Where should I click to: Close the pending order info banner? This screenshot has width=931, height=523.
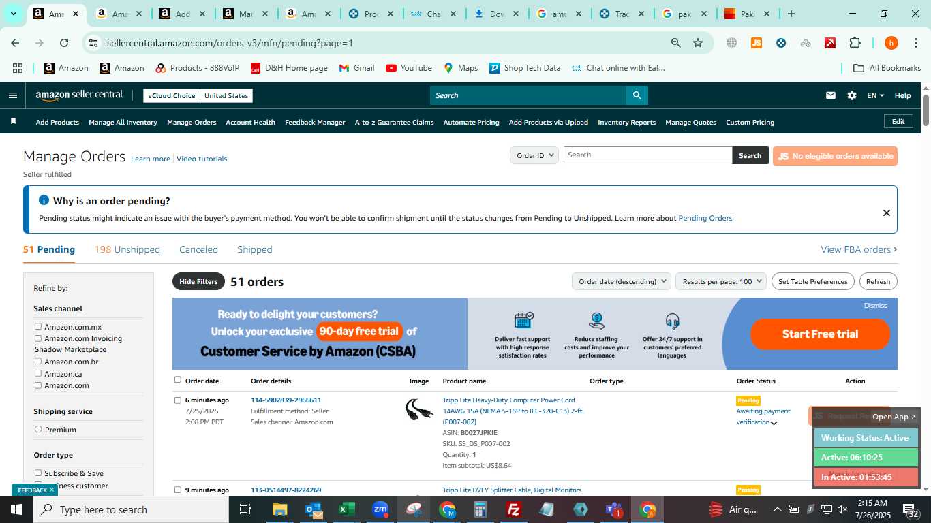[x=886, y=212]
